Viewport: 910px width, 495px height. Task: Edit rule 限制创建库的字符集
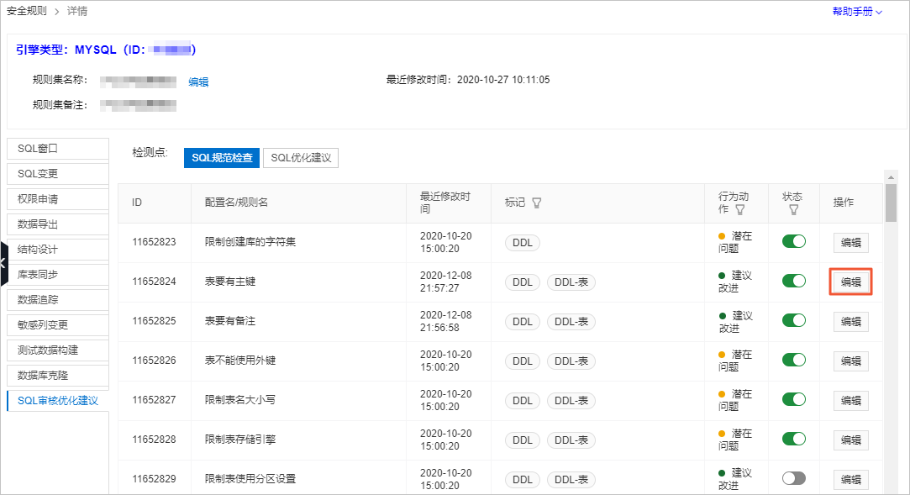click(x=851, y=243)
